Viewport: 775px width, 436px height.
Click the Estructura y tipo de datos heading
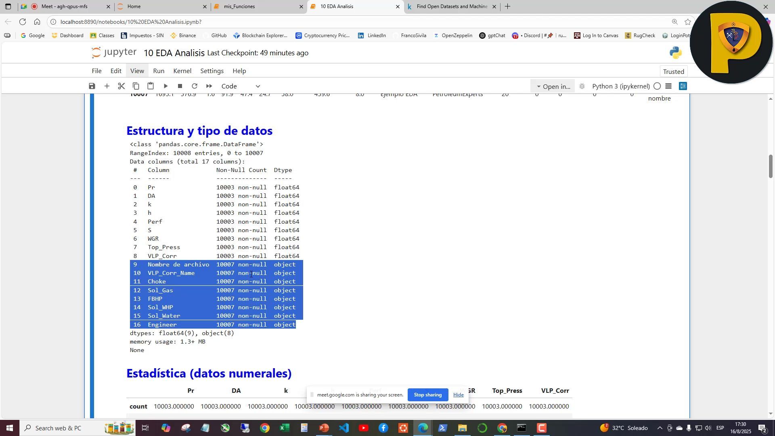tap(199, 131)
